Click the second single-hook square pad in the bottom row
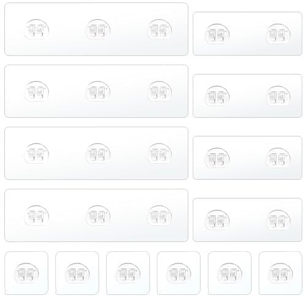Screen dimensions: 305x301 [x=77, y=273]
